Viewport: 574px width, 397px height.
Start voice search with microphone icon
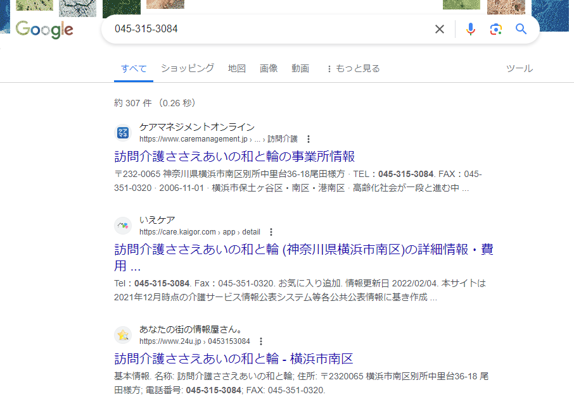[471, 29]
